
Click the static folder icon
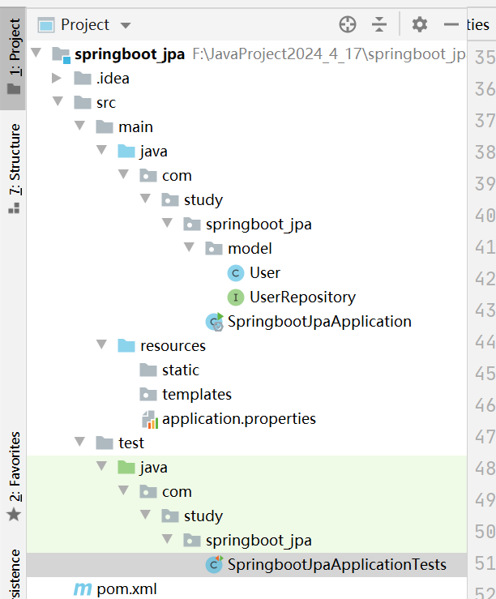pyautogui.click(x=148, y=370)
